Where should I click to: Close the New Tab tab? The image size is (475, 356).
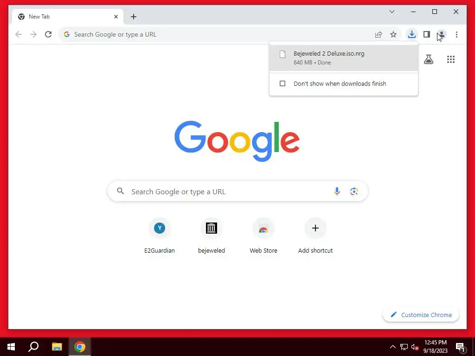[x=116, y=17]
